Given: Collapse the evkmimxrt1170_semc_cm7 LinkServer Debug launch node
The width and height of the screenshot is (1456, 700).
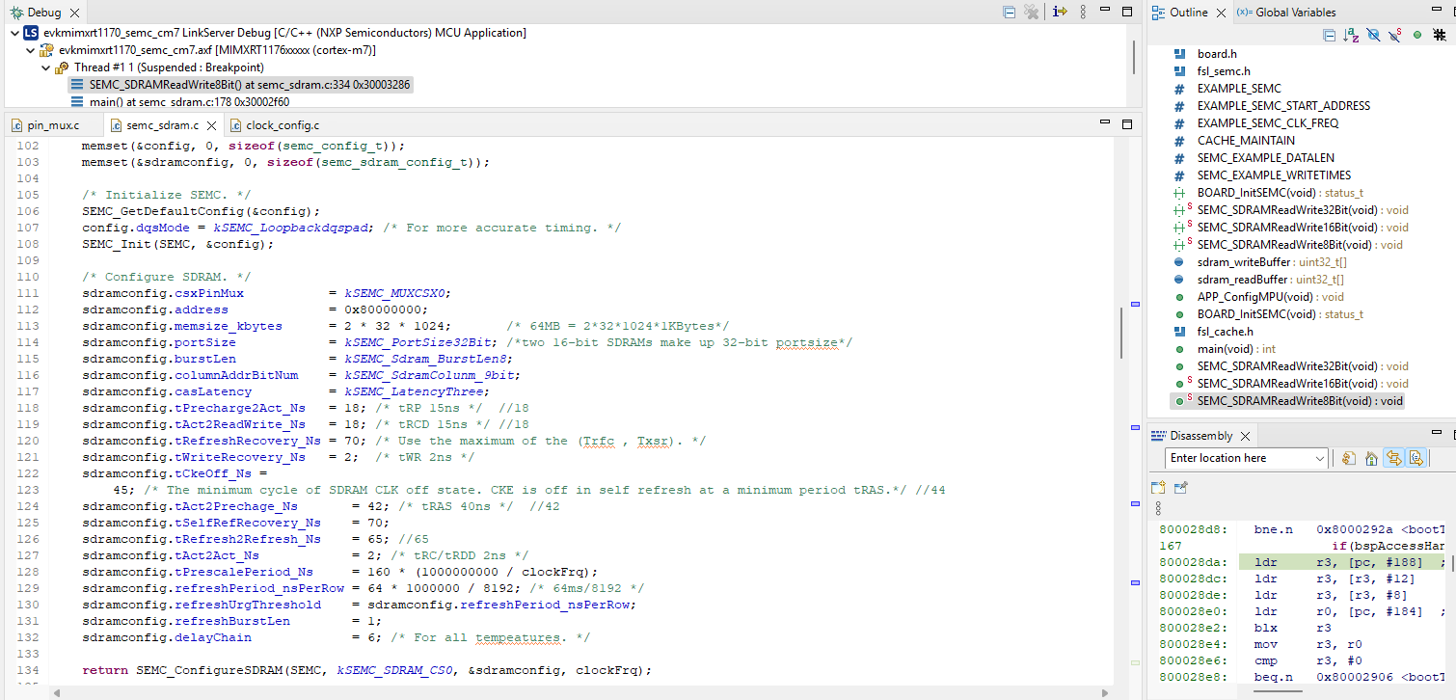Looking at the screenshot, I should point(14,33).
